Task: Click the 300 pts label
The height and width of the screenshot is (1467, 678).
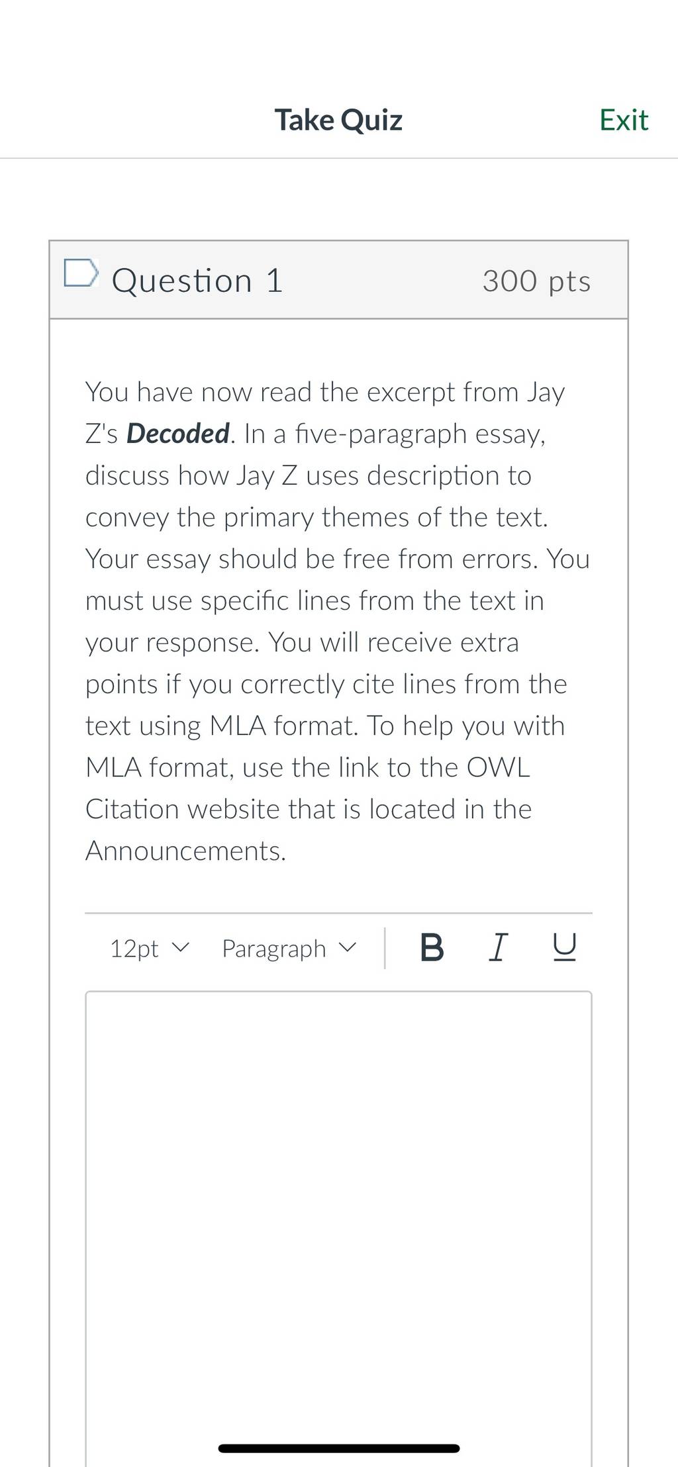Action: tap(536, 281)
